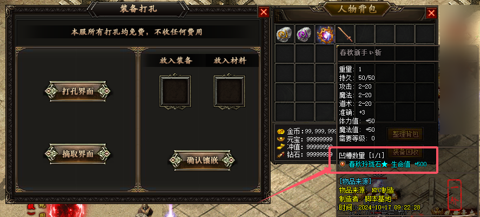Pick the glowing purple amulet item
Viewport: 480px width, 217px height.
click(x=325, y=34)
